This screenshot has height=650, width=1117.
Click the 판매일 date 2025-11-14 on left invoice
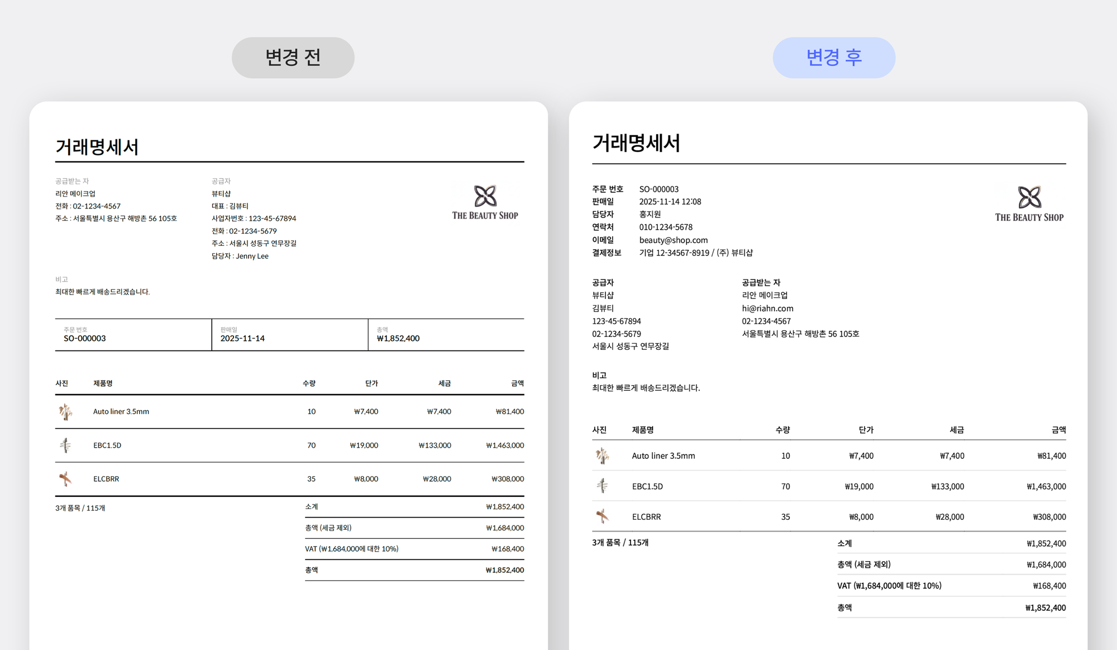pos(242,338)
